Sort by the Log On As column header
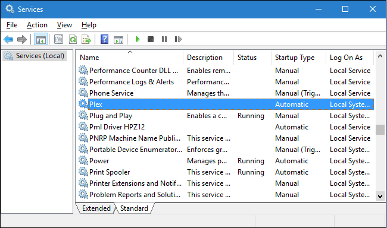Screen dimensions: 387x228 (350, 58)
